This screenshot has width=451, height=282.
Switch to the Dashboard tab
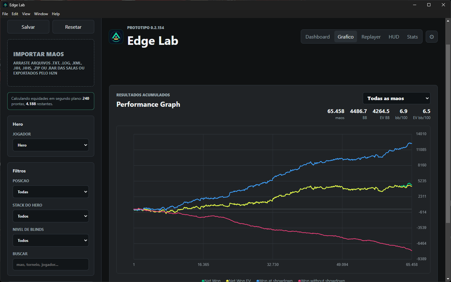click(x=318, y=37)
